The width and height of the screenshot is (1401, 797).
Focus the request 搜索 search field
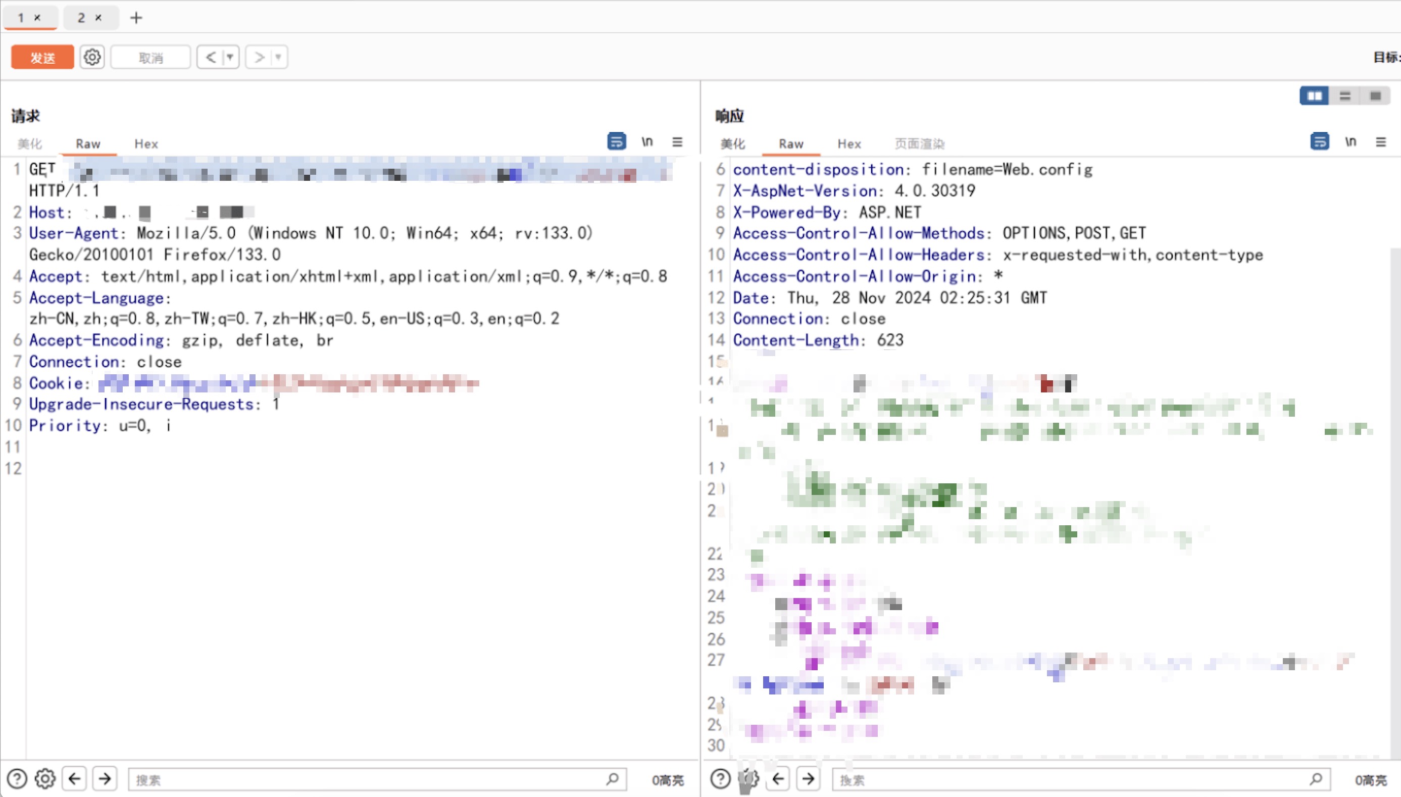(378, 779)
